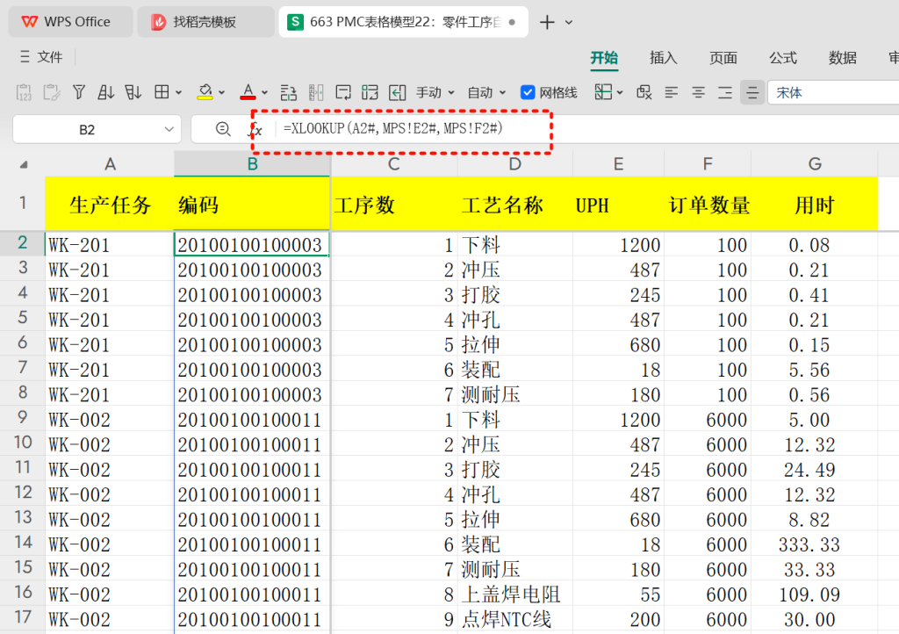Image resolution: width=899 pixels, height=634 pixels.
Task: Click the wrap text icon
Action: 343,92
